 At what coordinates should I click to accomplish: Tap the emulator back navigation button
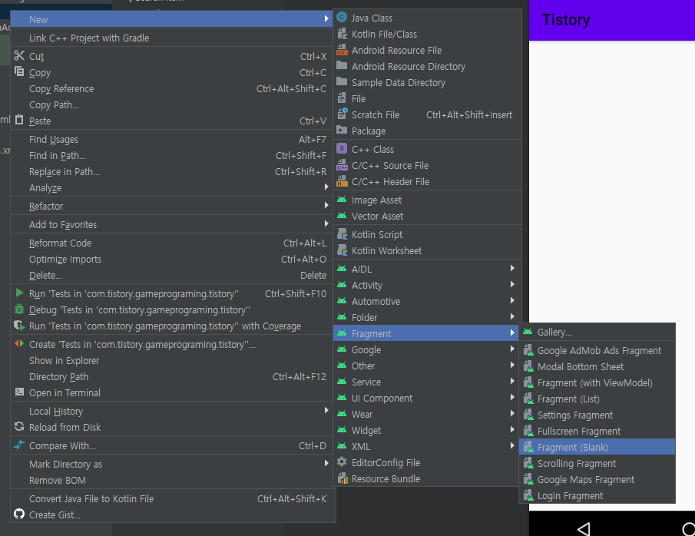584,528
